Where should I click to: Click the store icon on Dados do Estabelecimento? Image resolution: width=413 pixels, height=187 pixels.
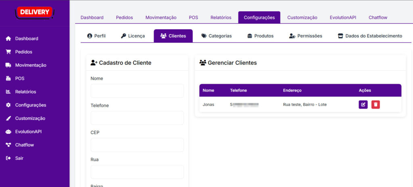(340, 36)
